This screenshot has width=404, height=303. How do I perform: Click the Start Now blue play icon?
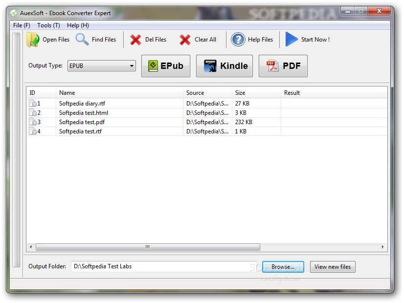[292, 40]
